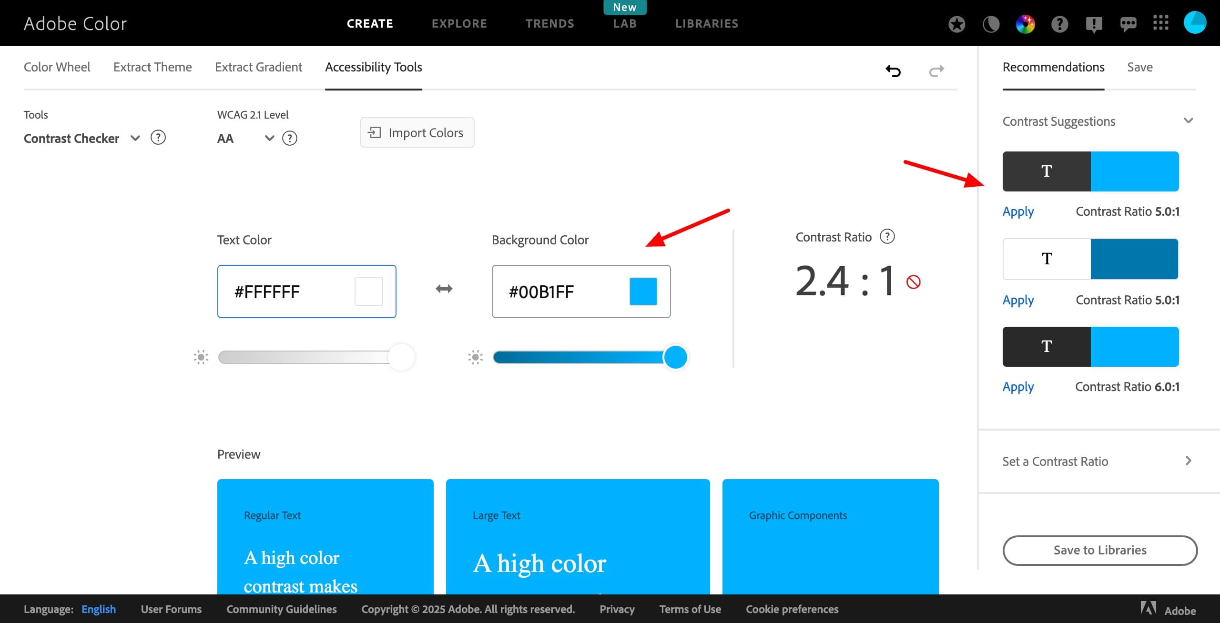1220x623 pixels.
Task: Open the EXPLORE menu item
Action: [459, 23]
